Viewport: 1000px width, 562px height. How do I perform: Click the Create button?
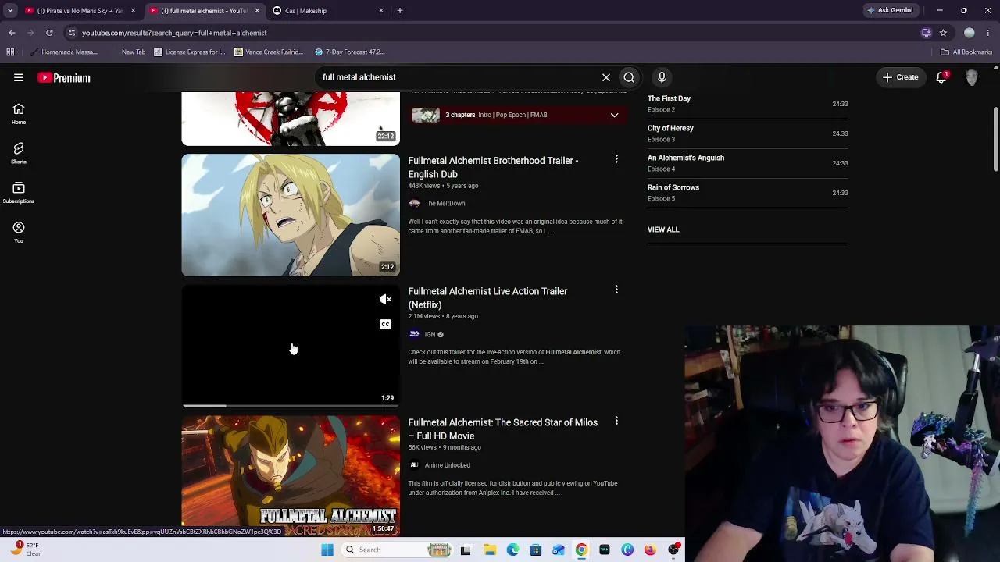pos(901,77)
